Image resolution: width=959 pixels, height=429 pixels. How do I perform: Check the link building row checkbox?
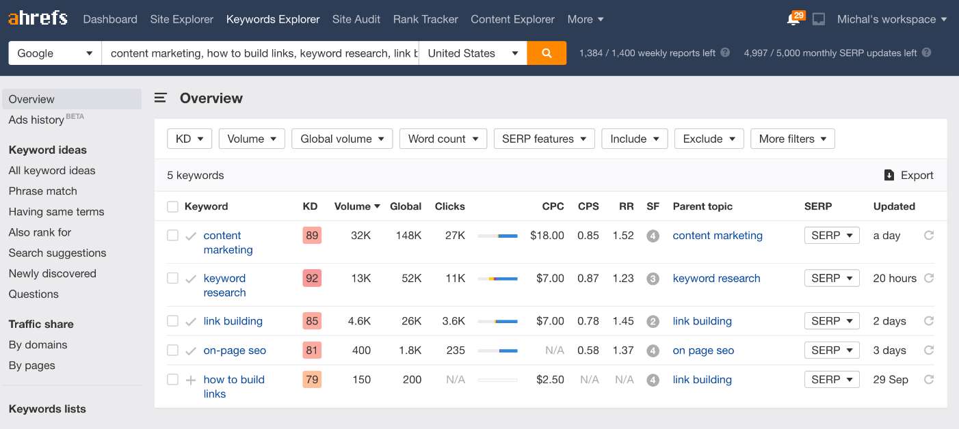coord(172,320)
